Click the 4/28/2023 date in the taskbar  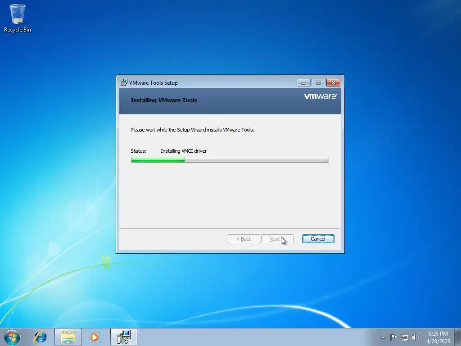tap(438, 341)
